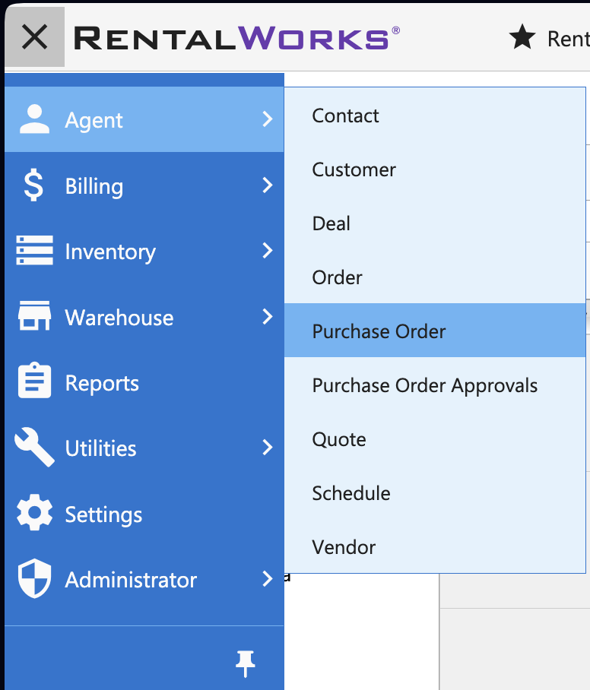Expand the Administrator submenu chevron

click(268, 579)
